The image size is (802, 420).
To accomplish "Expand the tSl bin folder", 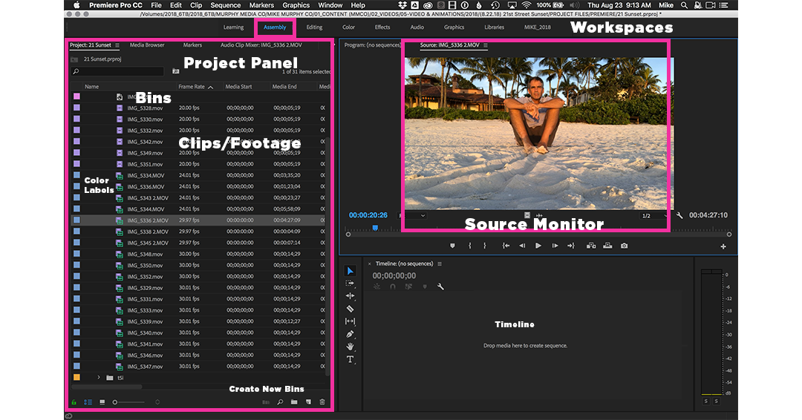I will pos(99,378).
